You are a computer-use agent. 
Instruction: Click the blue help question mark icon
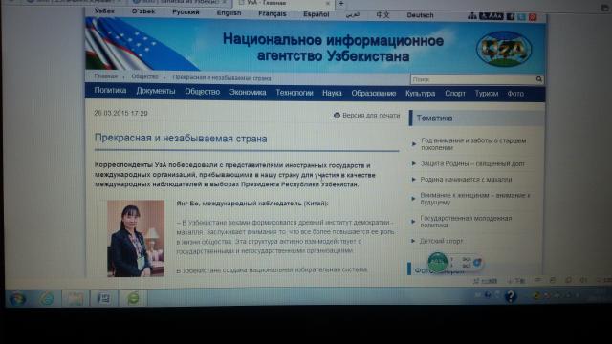[511, 296]
